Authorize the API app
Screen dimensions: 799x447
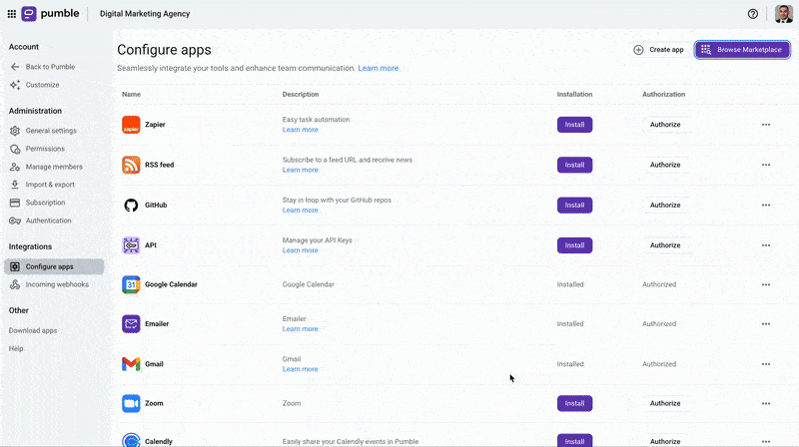coord(665,245)
